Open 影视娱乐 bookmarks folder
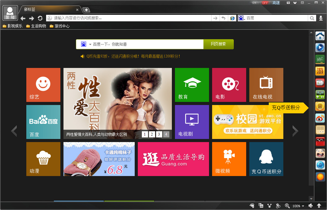Screen dimensions: 327x210 12,26
